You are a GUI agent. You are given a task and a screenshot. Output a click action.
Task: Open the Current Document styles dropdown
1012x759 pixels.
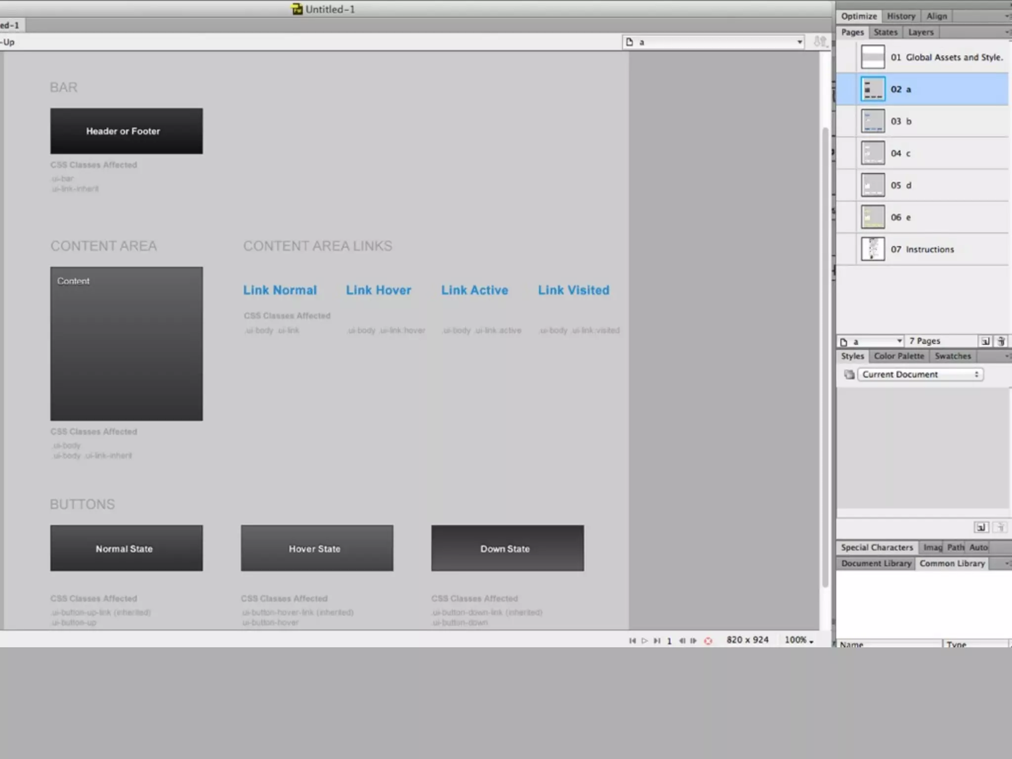pos(920,375)
